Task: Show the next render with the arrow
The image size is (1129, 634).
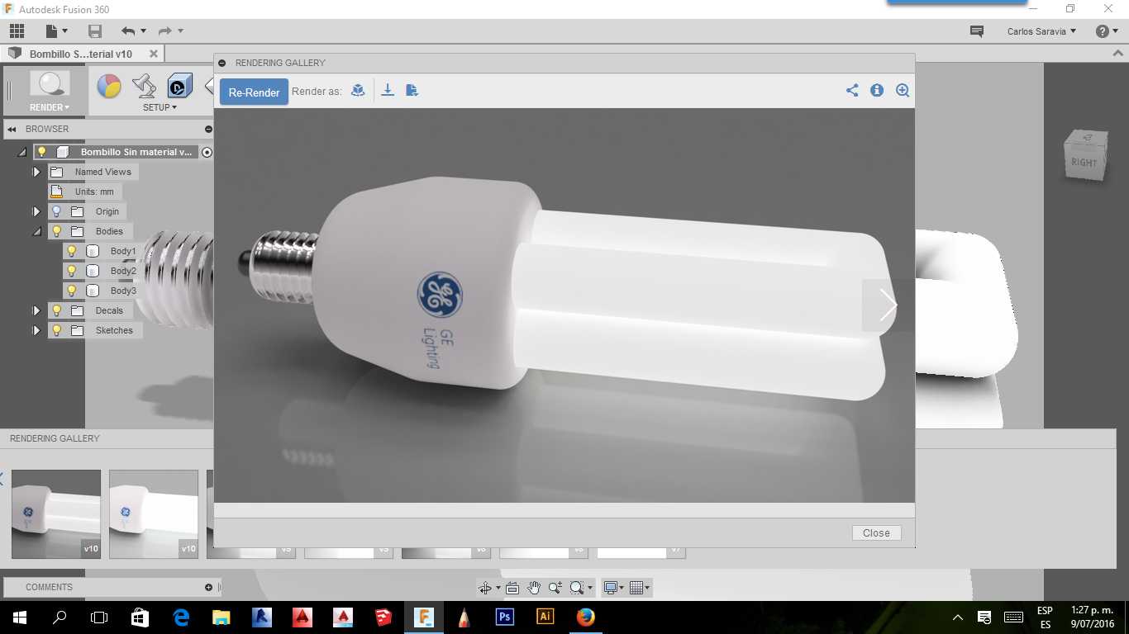Action: click(888, 305)
